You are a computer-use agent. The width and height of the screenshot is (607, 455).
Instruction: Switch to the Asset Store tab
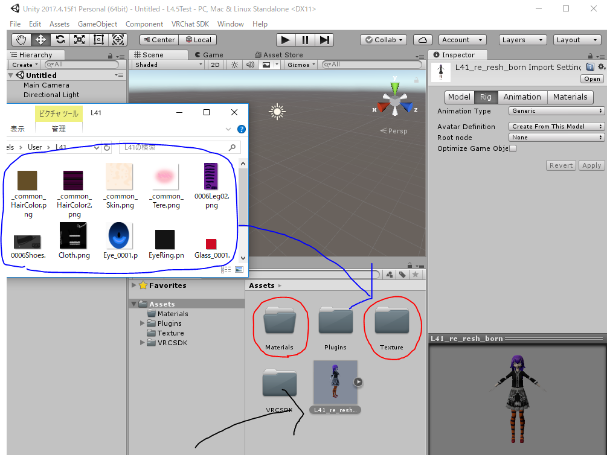[278, 55]
